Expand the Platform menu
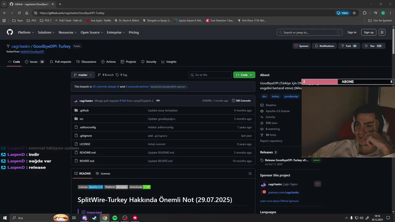395x222 pixels. pyautogui.click(x=26, y=32)
